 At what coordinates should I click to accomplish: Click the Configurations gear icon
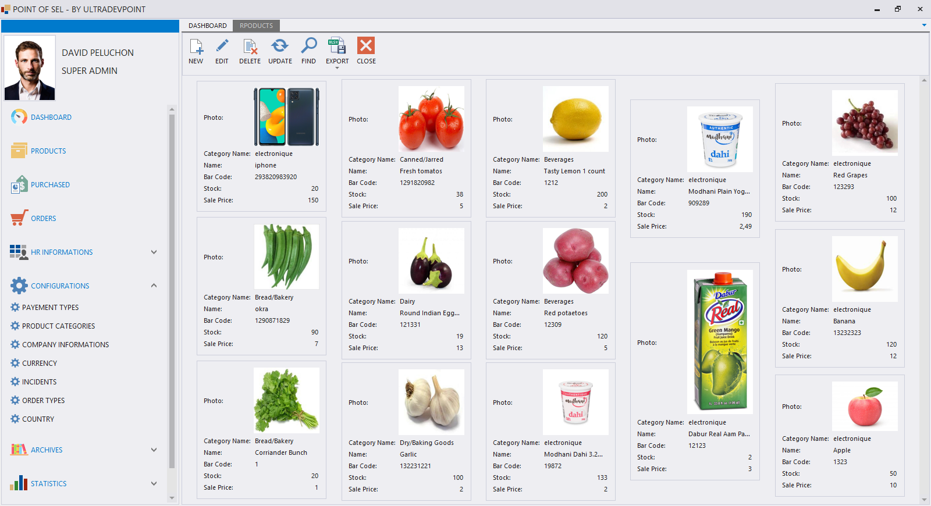[19, 286]
